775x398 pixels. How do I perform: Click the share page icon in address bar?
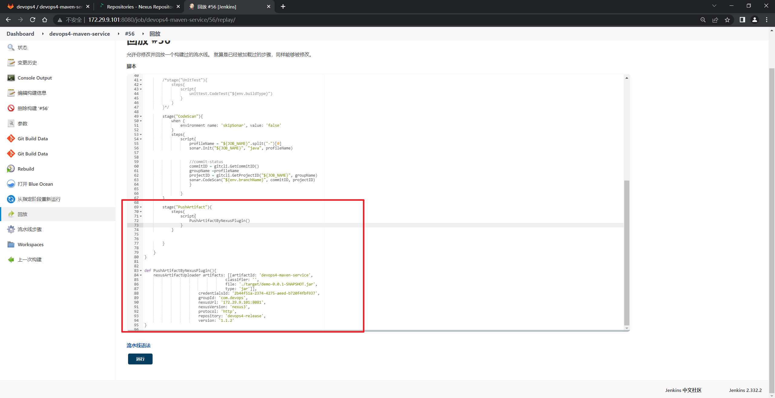coord(715,20)
